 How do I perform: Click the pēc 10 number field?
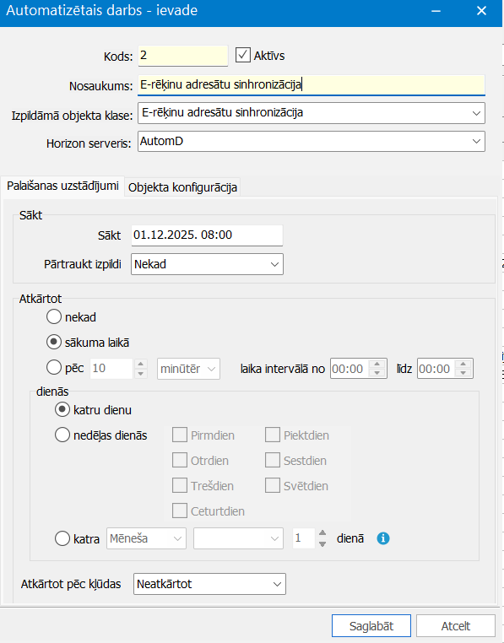(x=112, y=368)
